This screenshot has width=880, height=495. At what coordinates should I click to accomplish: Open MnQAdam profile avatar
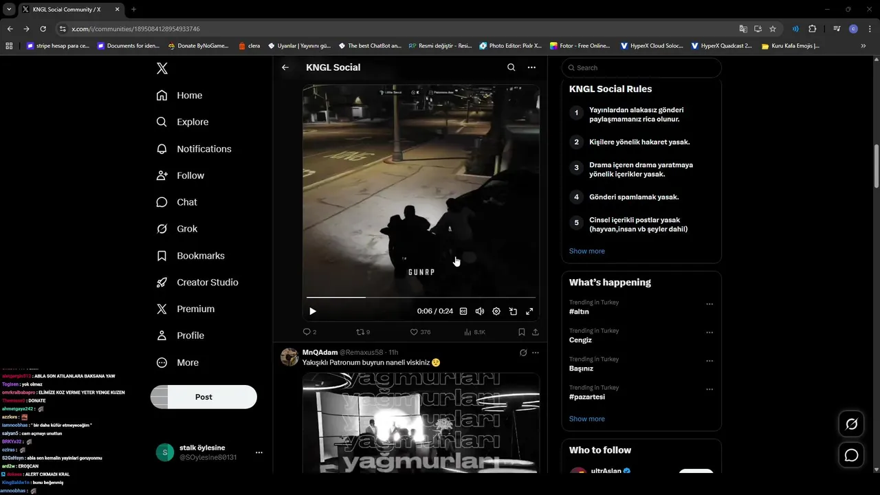(x=289, y=357)
